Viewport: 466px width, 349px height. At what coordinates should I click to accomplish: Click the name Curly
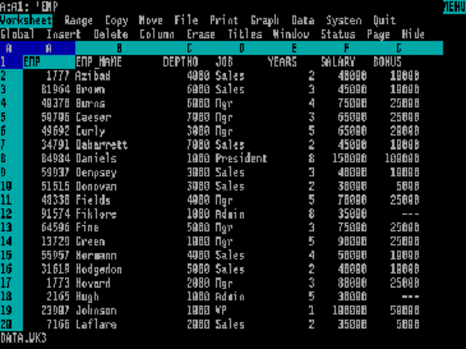point(90,131)
